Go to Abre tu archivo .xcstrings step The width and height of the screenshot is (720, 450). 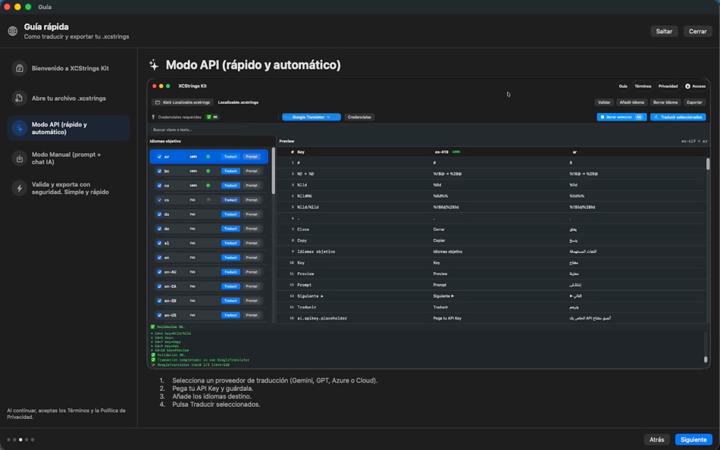coord(68,98)
